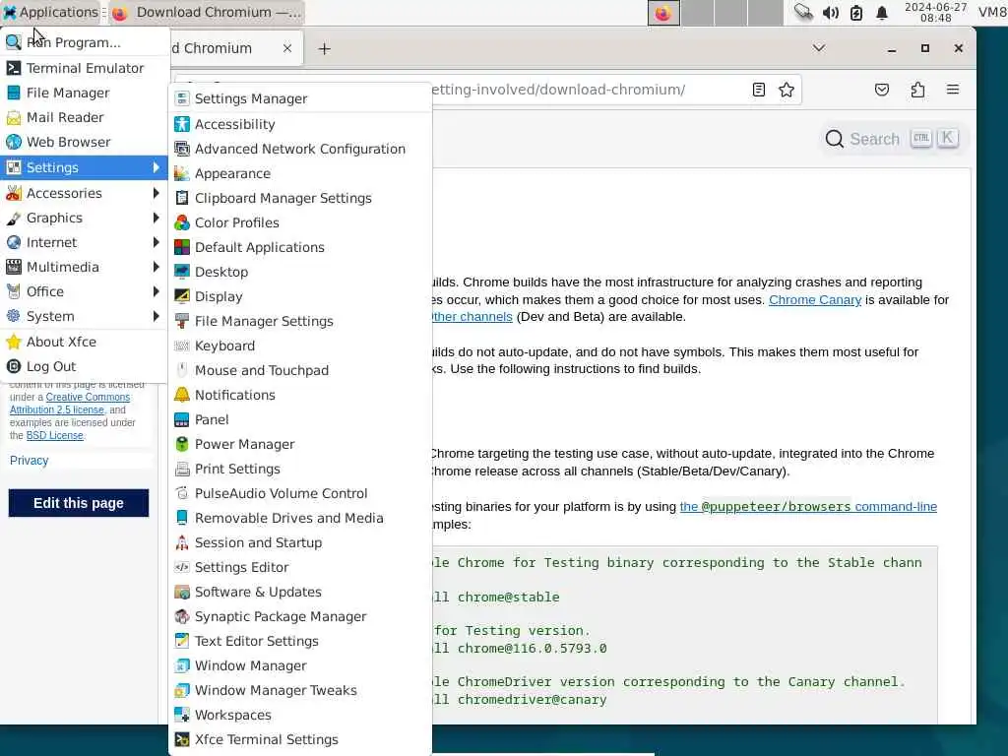Screen dimensions: 1008x756
Task: Launch Run Program from Applications menu
Action: coord(84,42)
